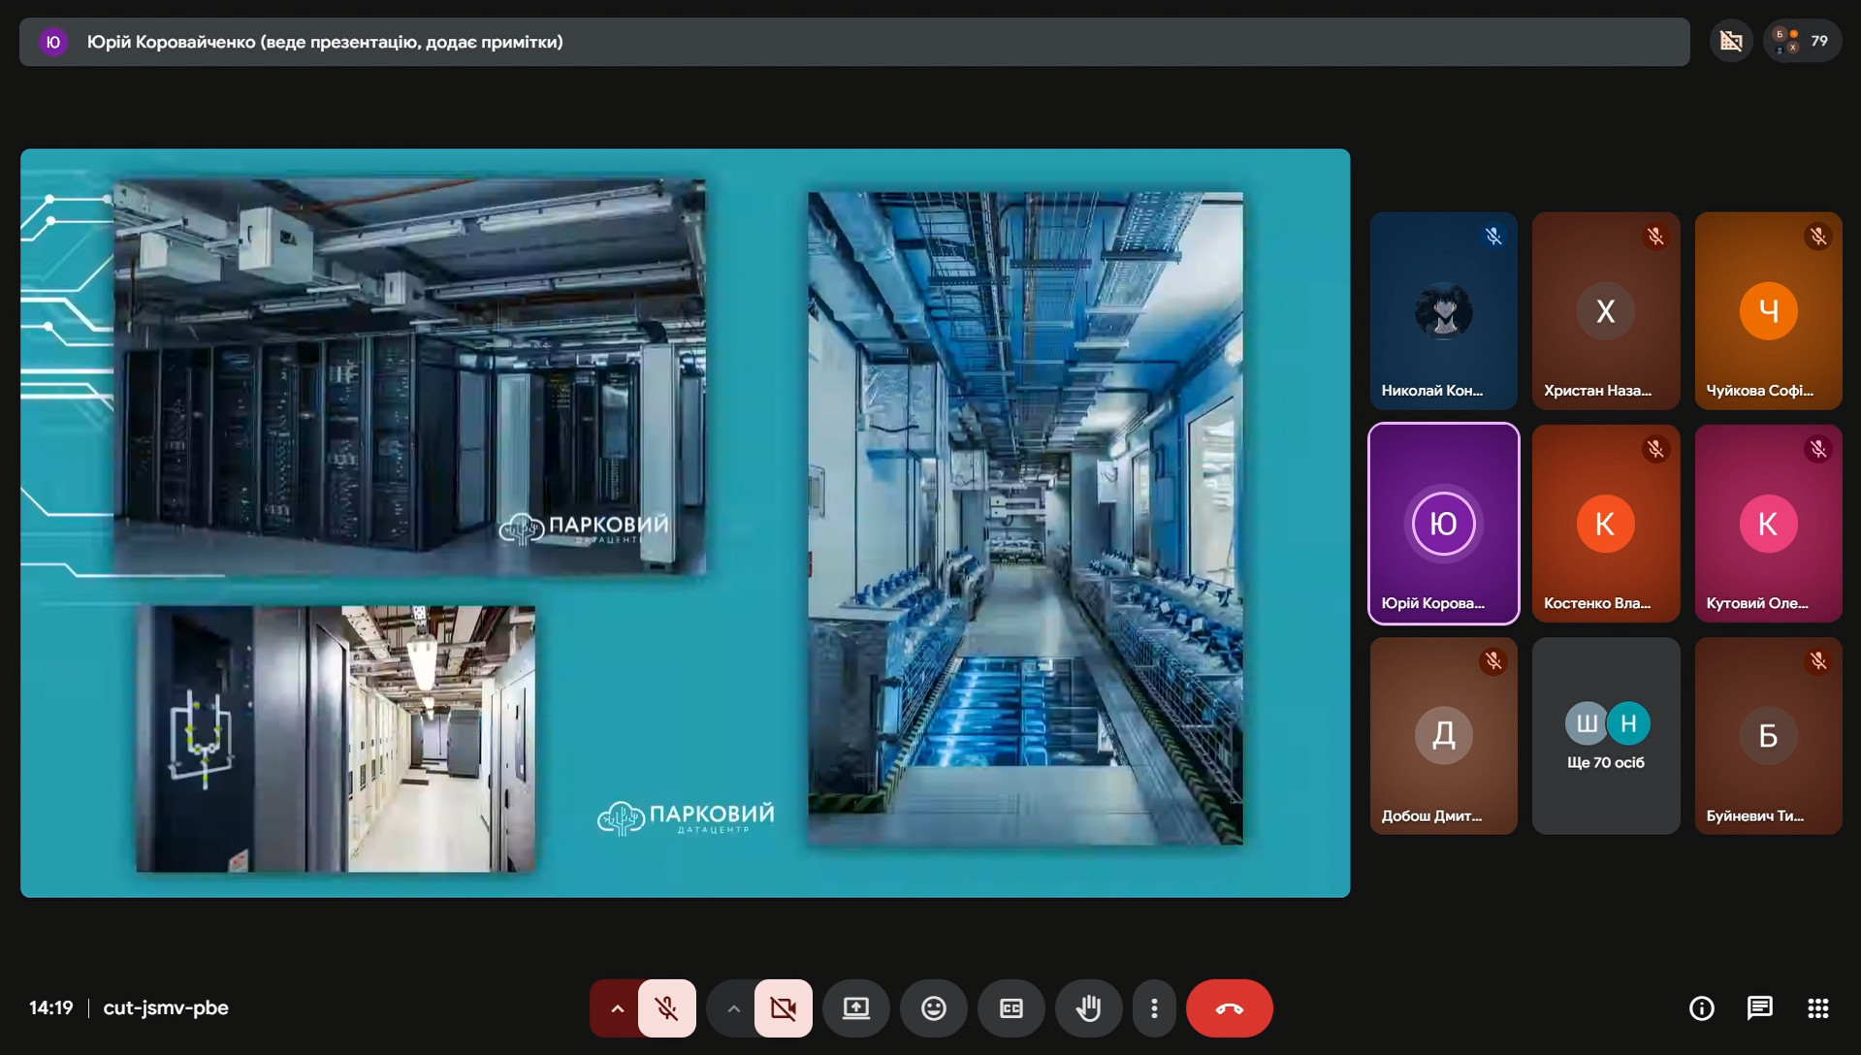The width and height of the screenshot is (1861, 1055).
Task: Select Чуйкова Софі... participant tile
Action: click(x=1767, y=311)
